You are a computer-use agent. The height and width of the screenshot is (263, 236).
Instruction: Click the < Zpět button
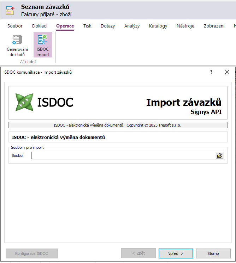(x=138, y=253)
